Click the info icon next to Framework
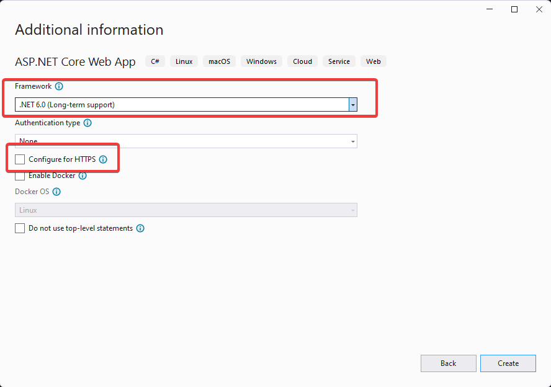Image resolution: width=551 pixels, height=387 pixels. (x=59, y=87)
